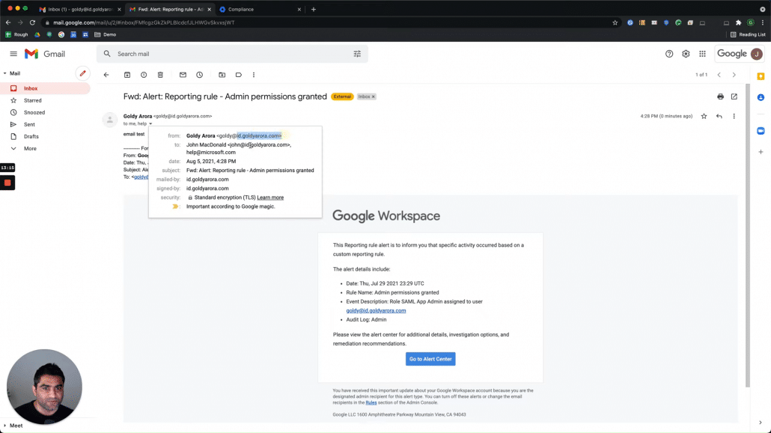Select the help@microsoft.com recipient text
Viewport: 771px width, 433px height.
click(x=211, y=153)
